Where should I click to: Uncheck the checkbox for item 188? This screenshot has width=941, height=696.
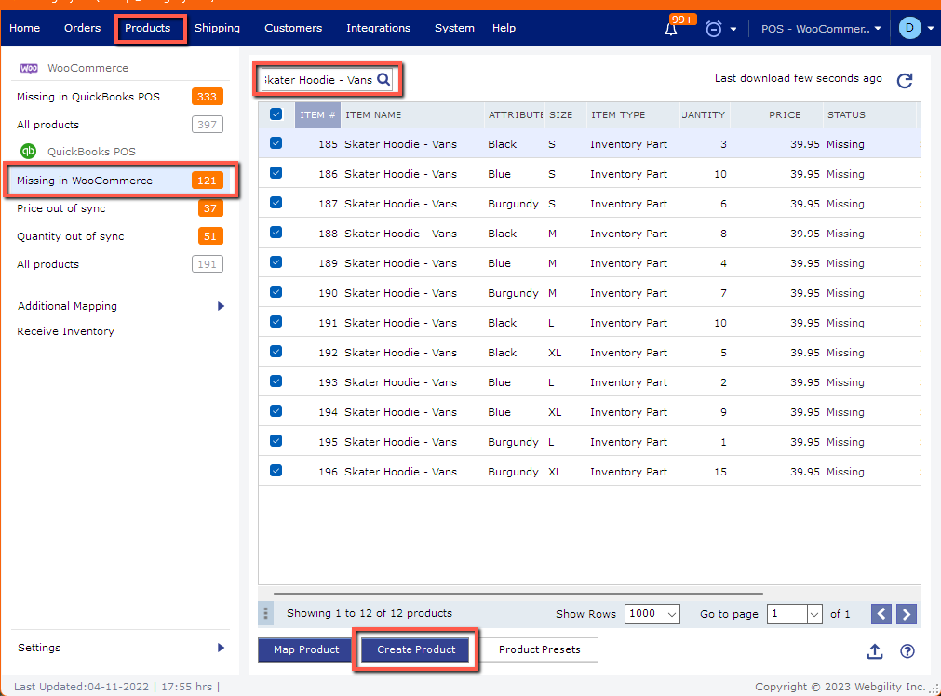tap(276, 233)
